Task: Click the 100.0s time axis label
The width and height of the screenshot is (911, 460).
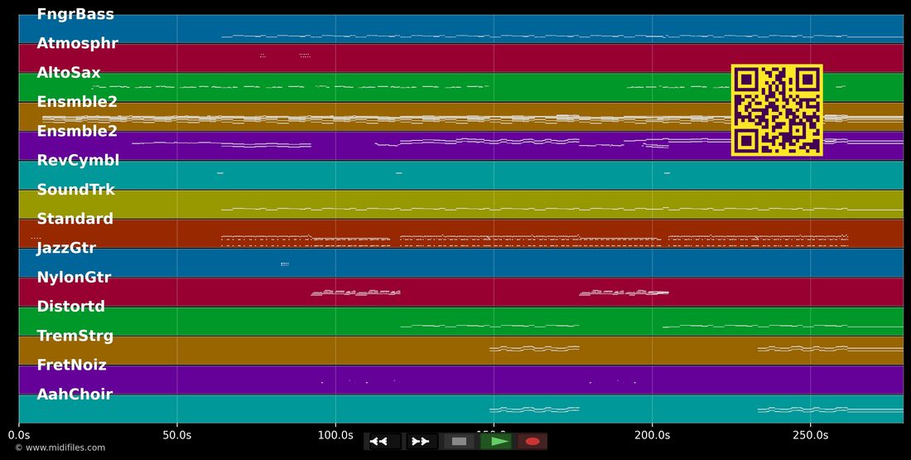Action: 335,434
